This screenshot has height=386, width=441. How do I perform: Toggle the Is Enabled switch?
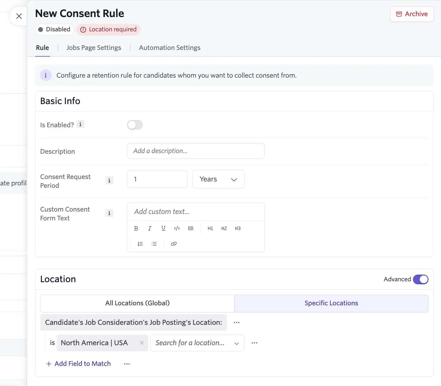point(135,125)
